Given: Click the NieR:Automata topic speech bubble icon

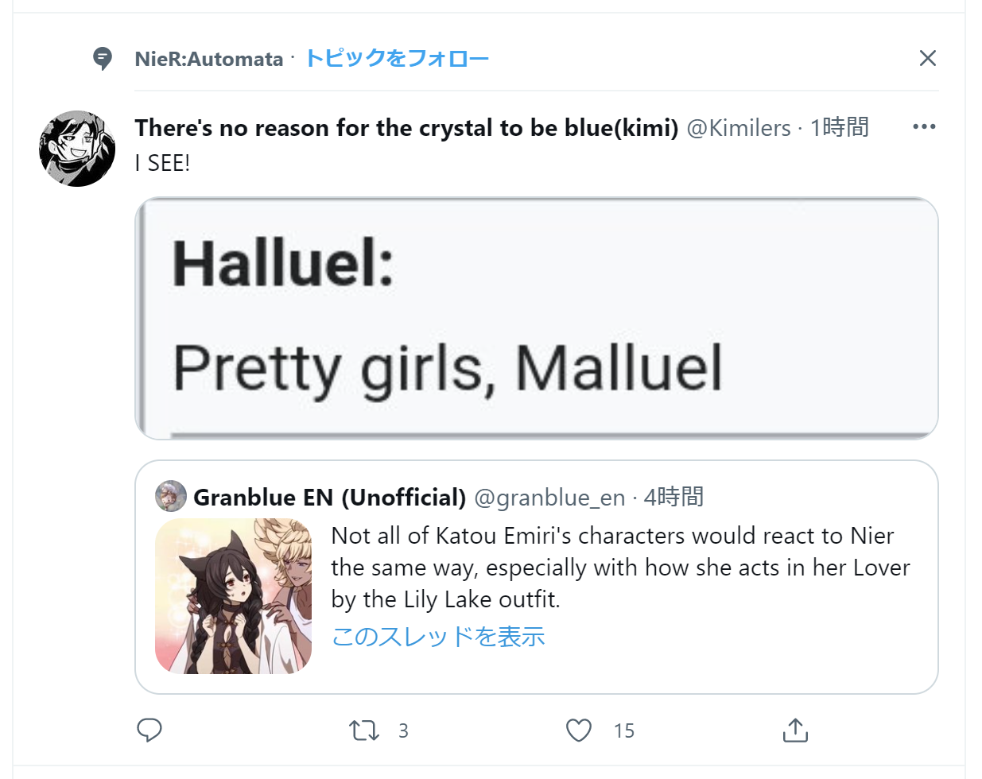Looking at the screenshot, I should 103,58.
